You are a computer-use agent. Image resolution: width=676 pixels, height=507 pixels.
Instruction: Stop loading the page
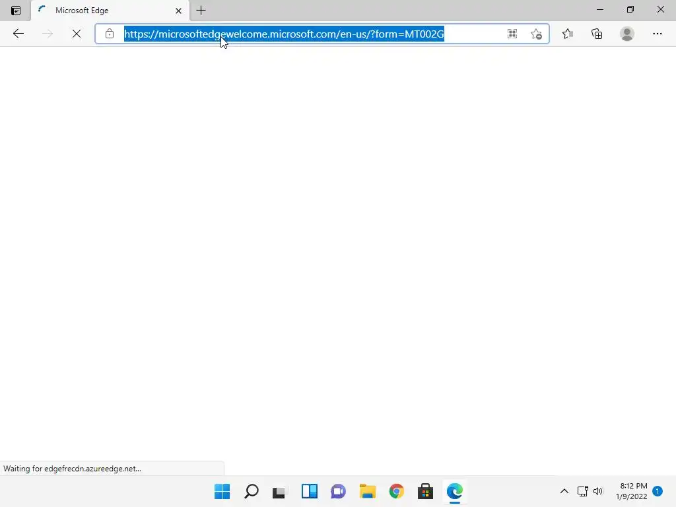pos(77,34)
